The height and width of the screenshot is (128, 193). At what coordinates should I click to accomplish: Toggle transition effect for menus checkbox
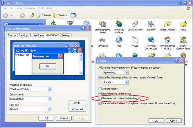[100, 67]
